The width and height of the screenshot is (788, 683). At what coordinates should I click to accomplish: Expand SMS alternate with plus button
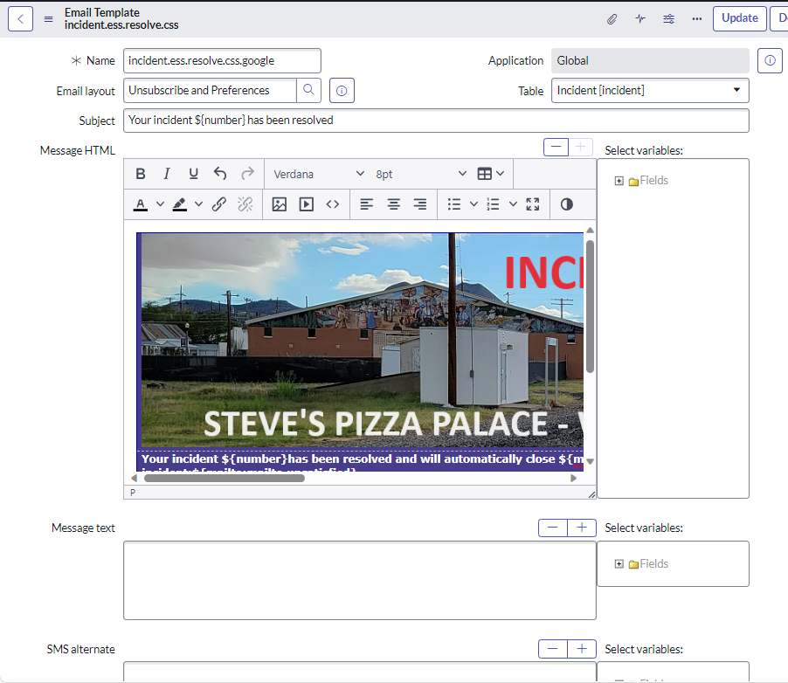pos(582,649)
